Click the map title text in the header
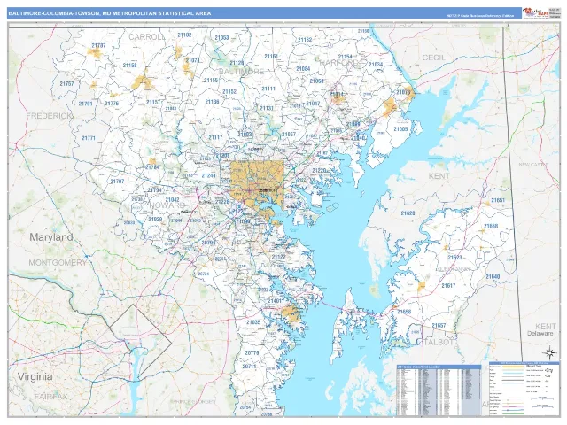Viewport: 567px width, 425px height. tap(110, 13)
